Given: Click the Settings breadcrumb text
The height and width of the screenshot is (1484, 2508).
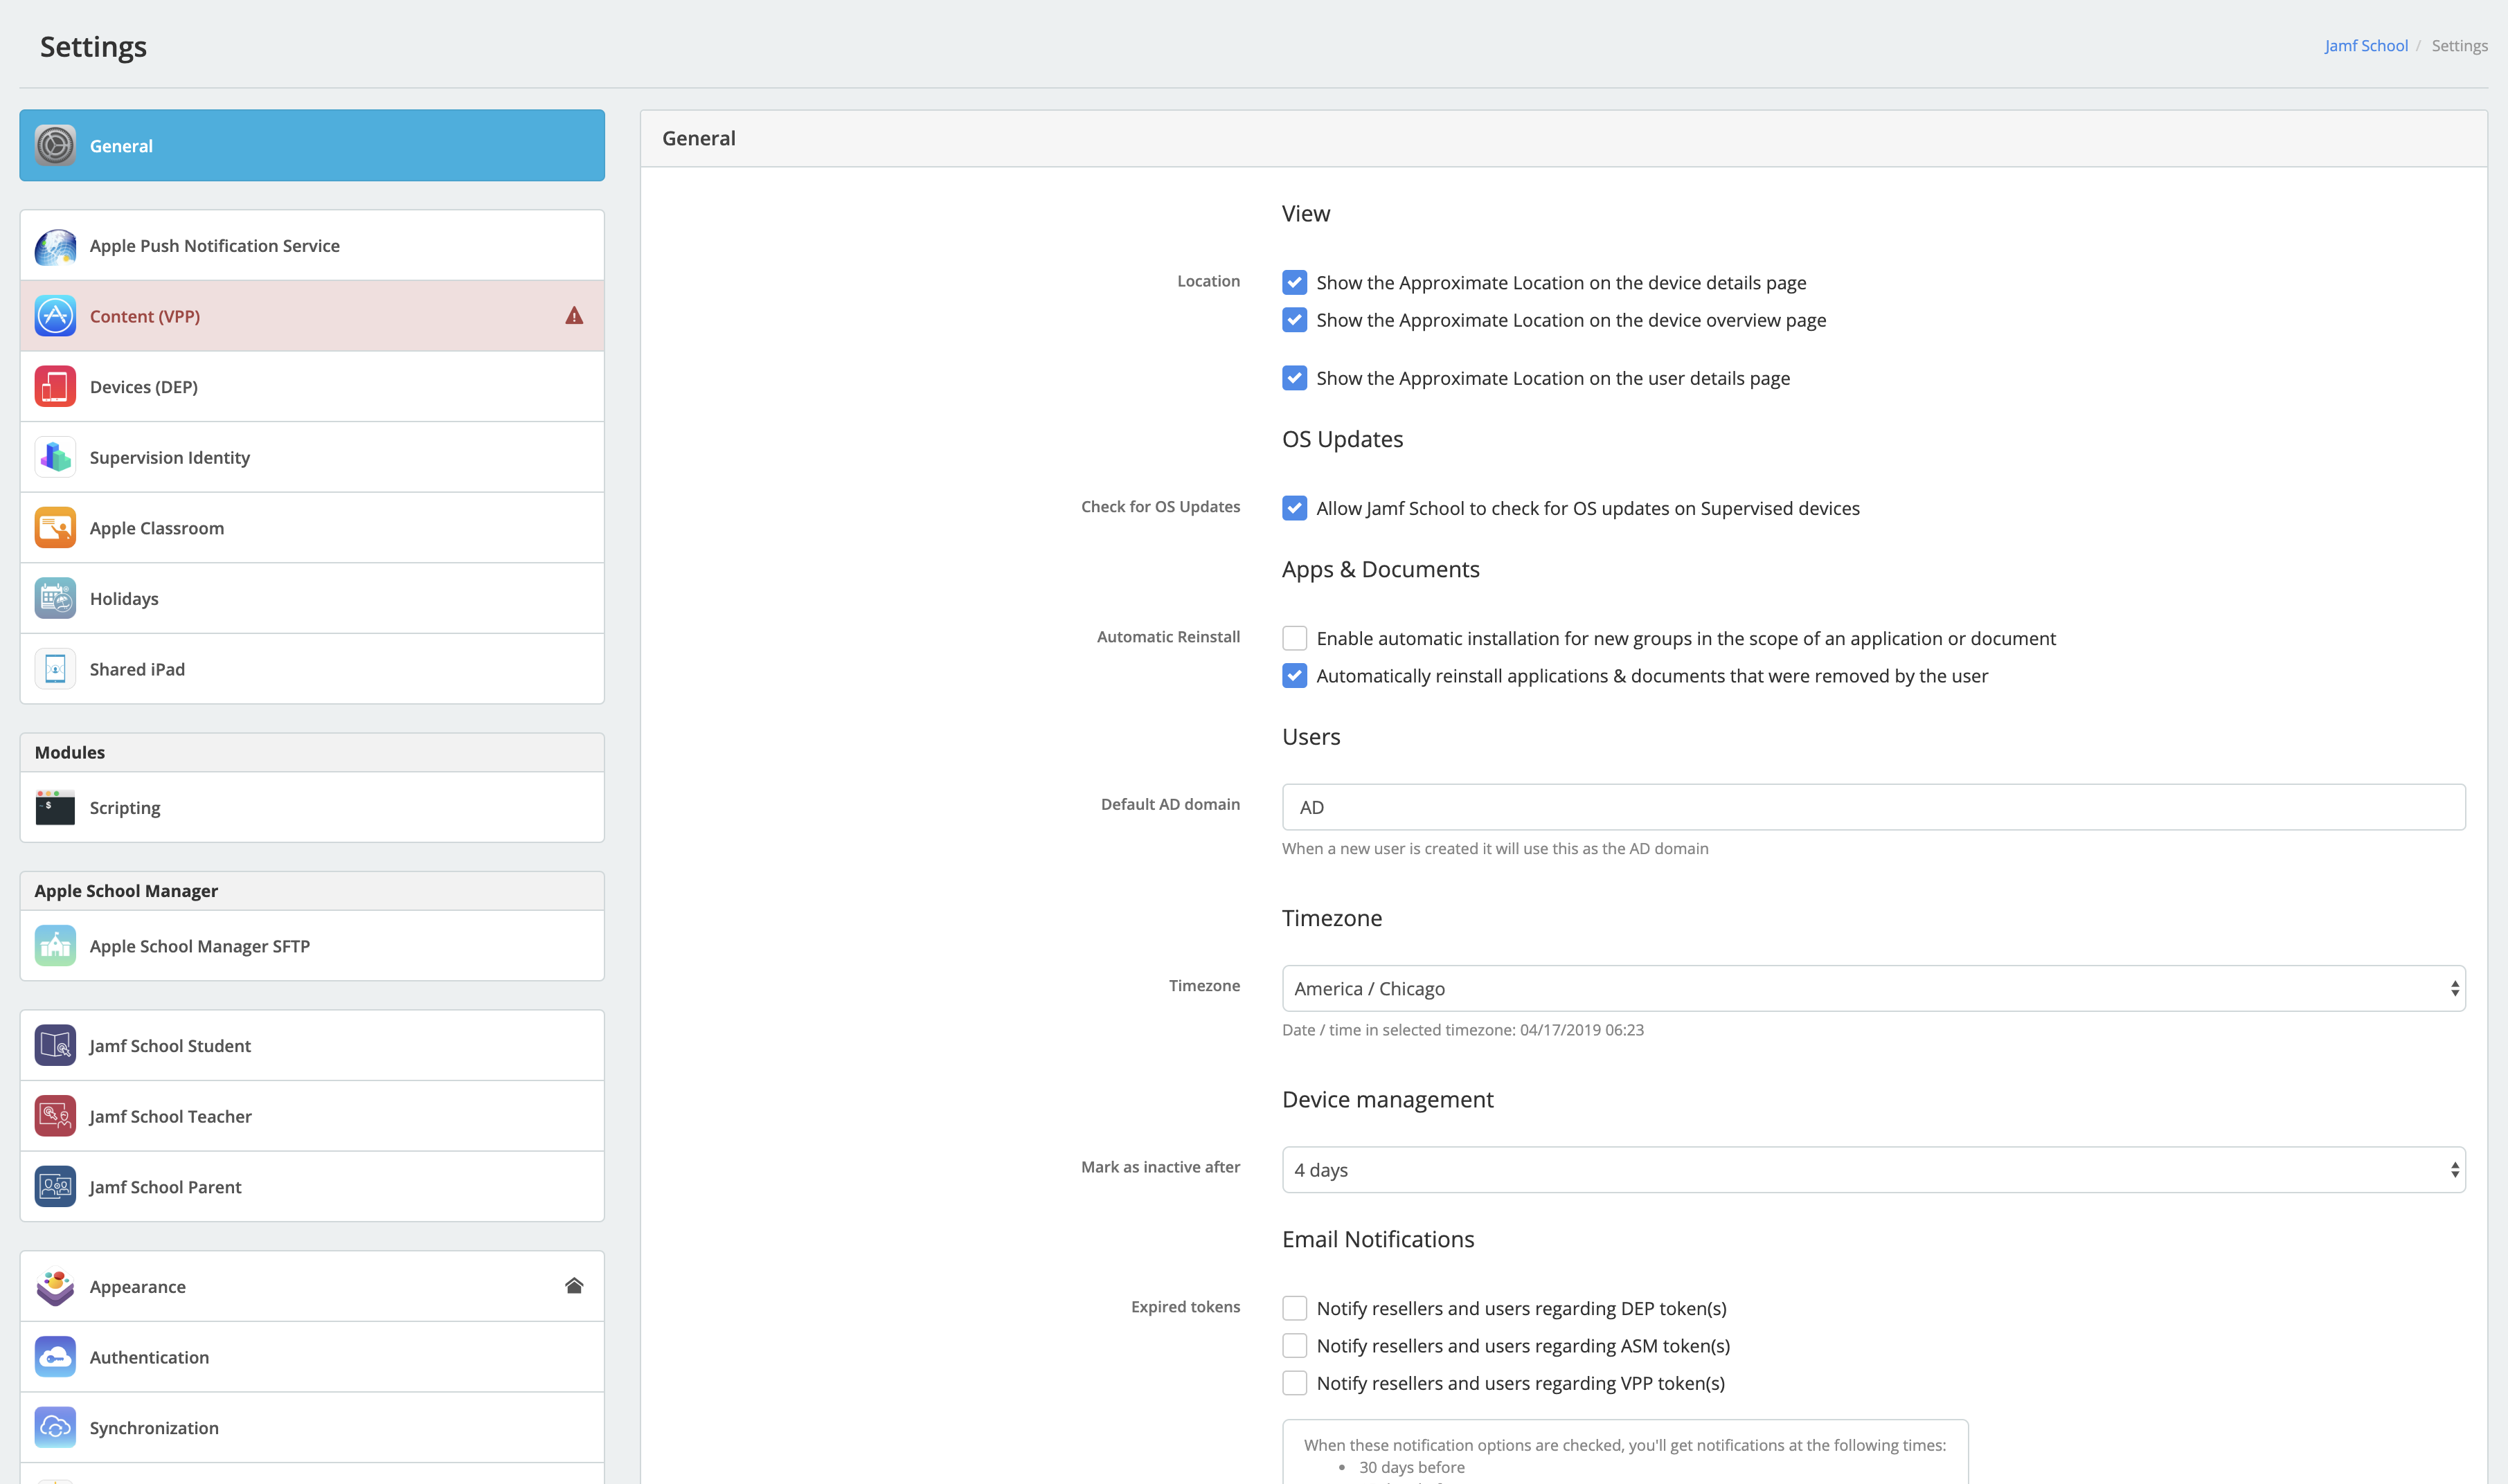Looking at the screenshot, I should click(2459, 46).
